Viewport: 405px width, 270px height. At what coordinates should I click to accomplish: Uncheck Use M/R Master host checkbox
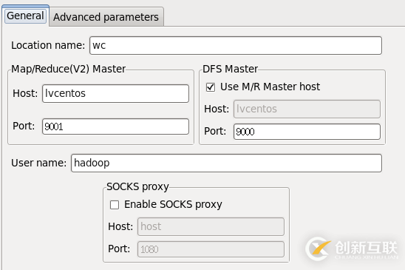[x=211, y=87]
